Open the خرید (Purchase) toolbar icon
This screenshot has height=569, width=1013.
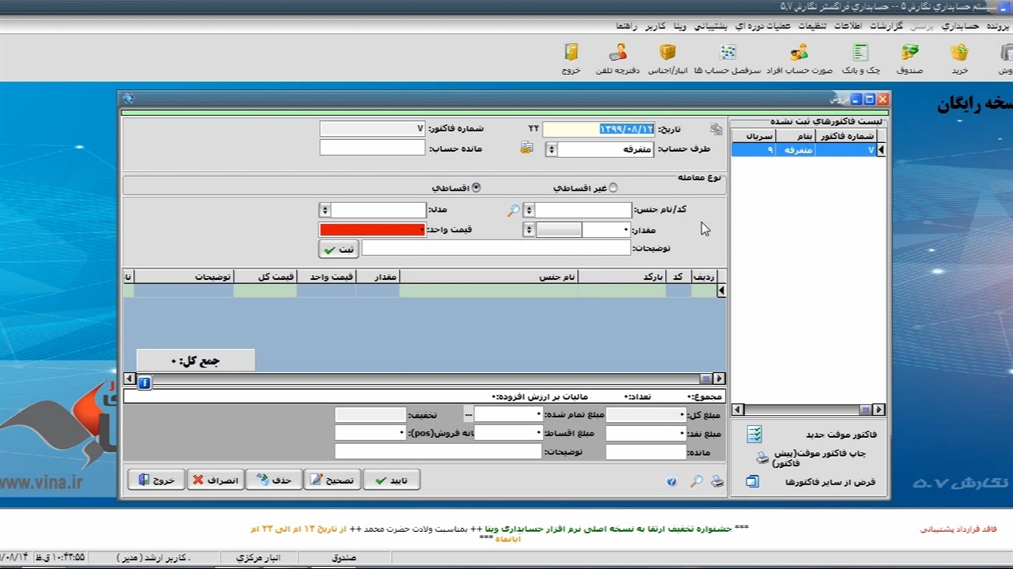point(959,57)
